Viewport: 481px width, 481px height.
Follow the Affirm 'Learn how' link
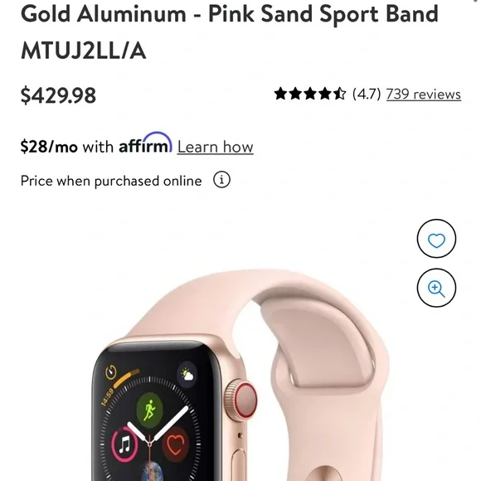[215, 147]
